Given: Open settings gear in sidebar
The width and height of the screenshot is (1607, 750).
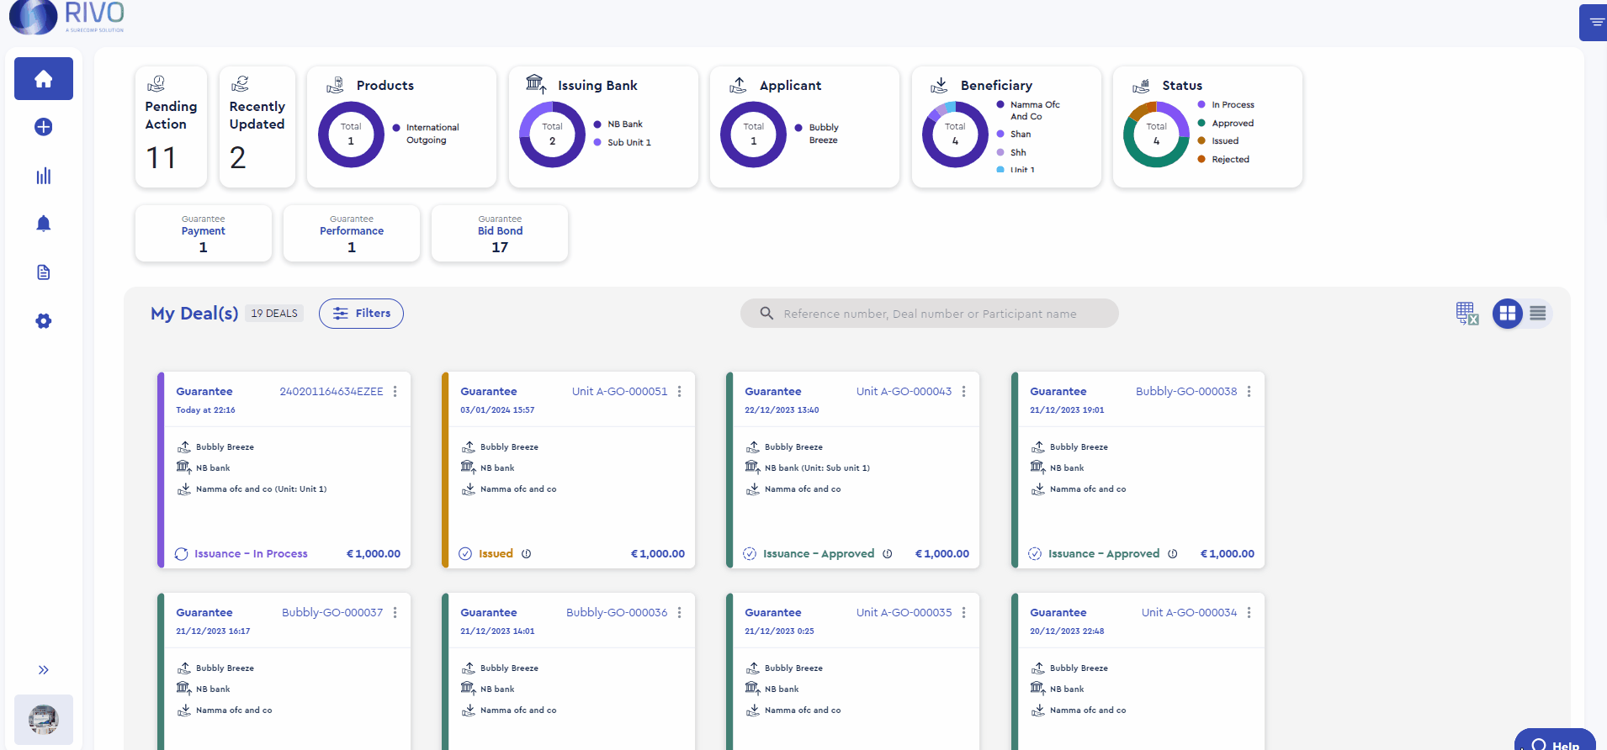Looking at the screenshot, I should (x=44, y=321).
